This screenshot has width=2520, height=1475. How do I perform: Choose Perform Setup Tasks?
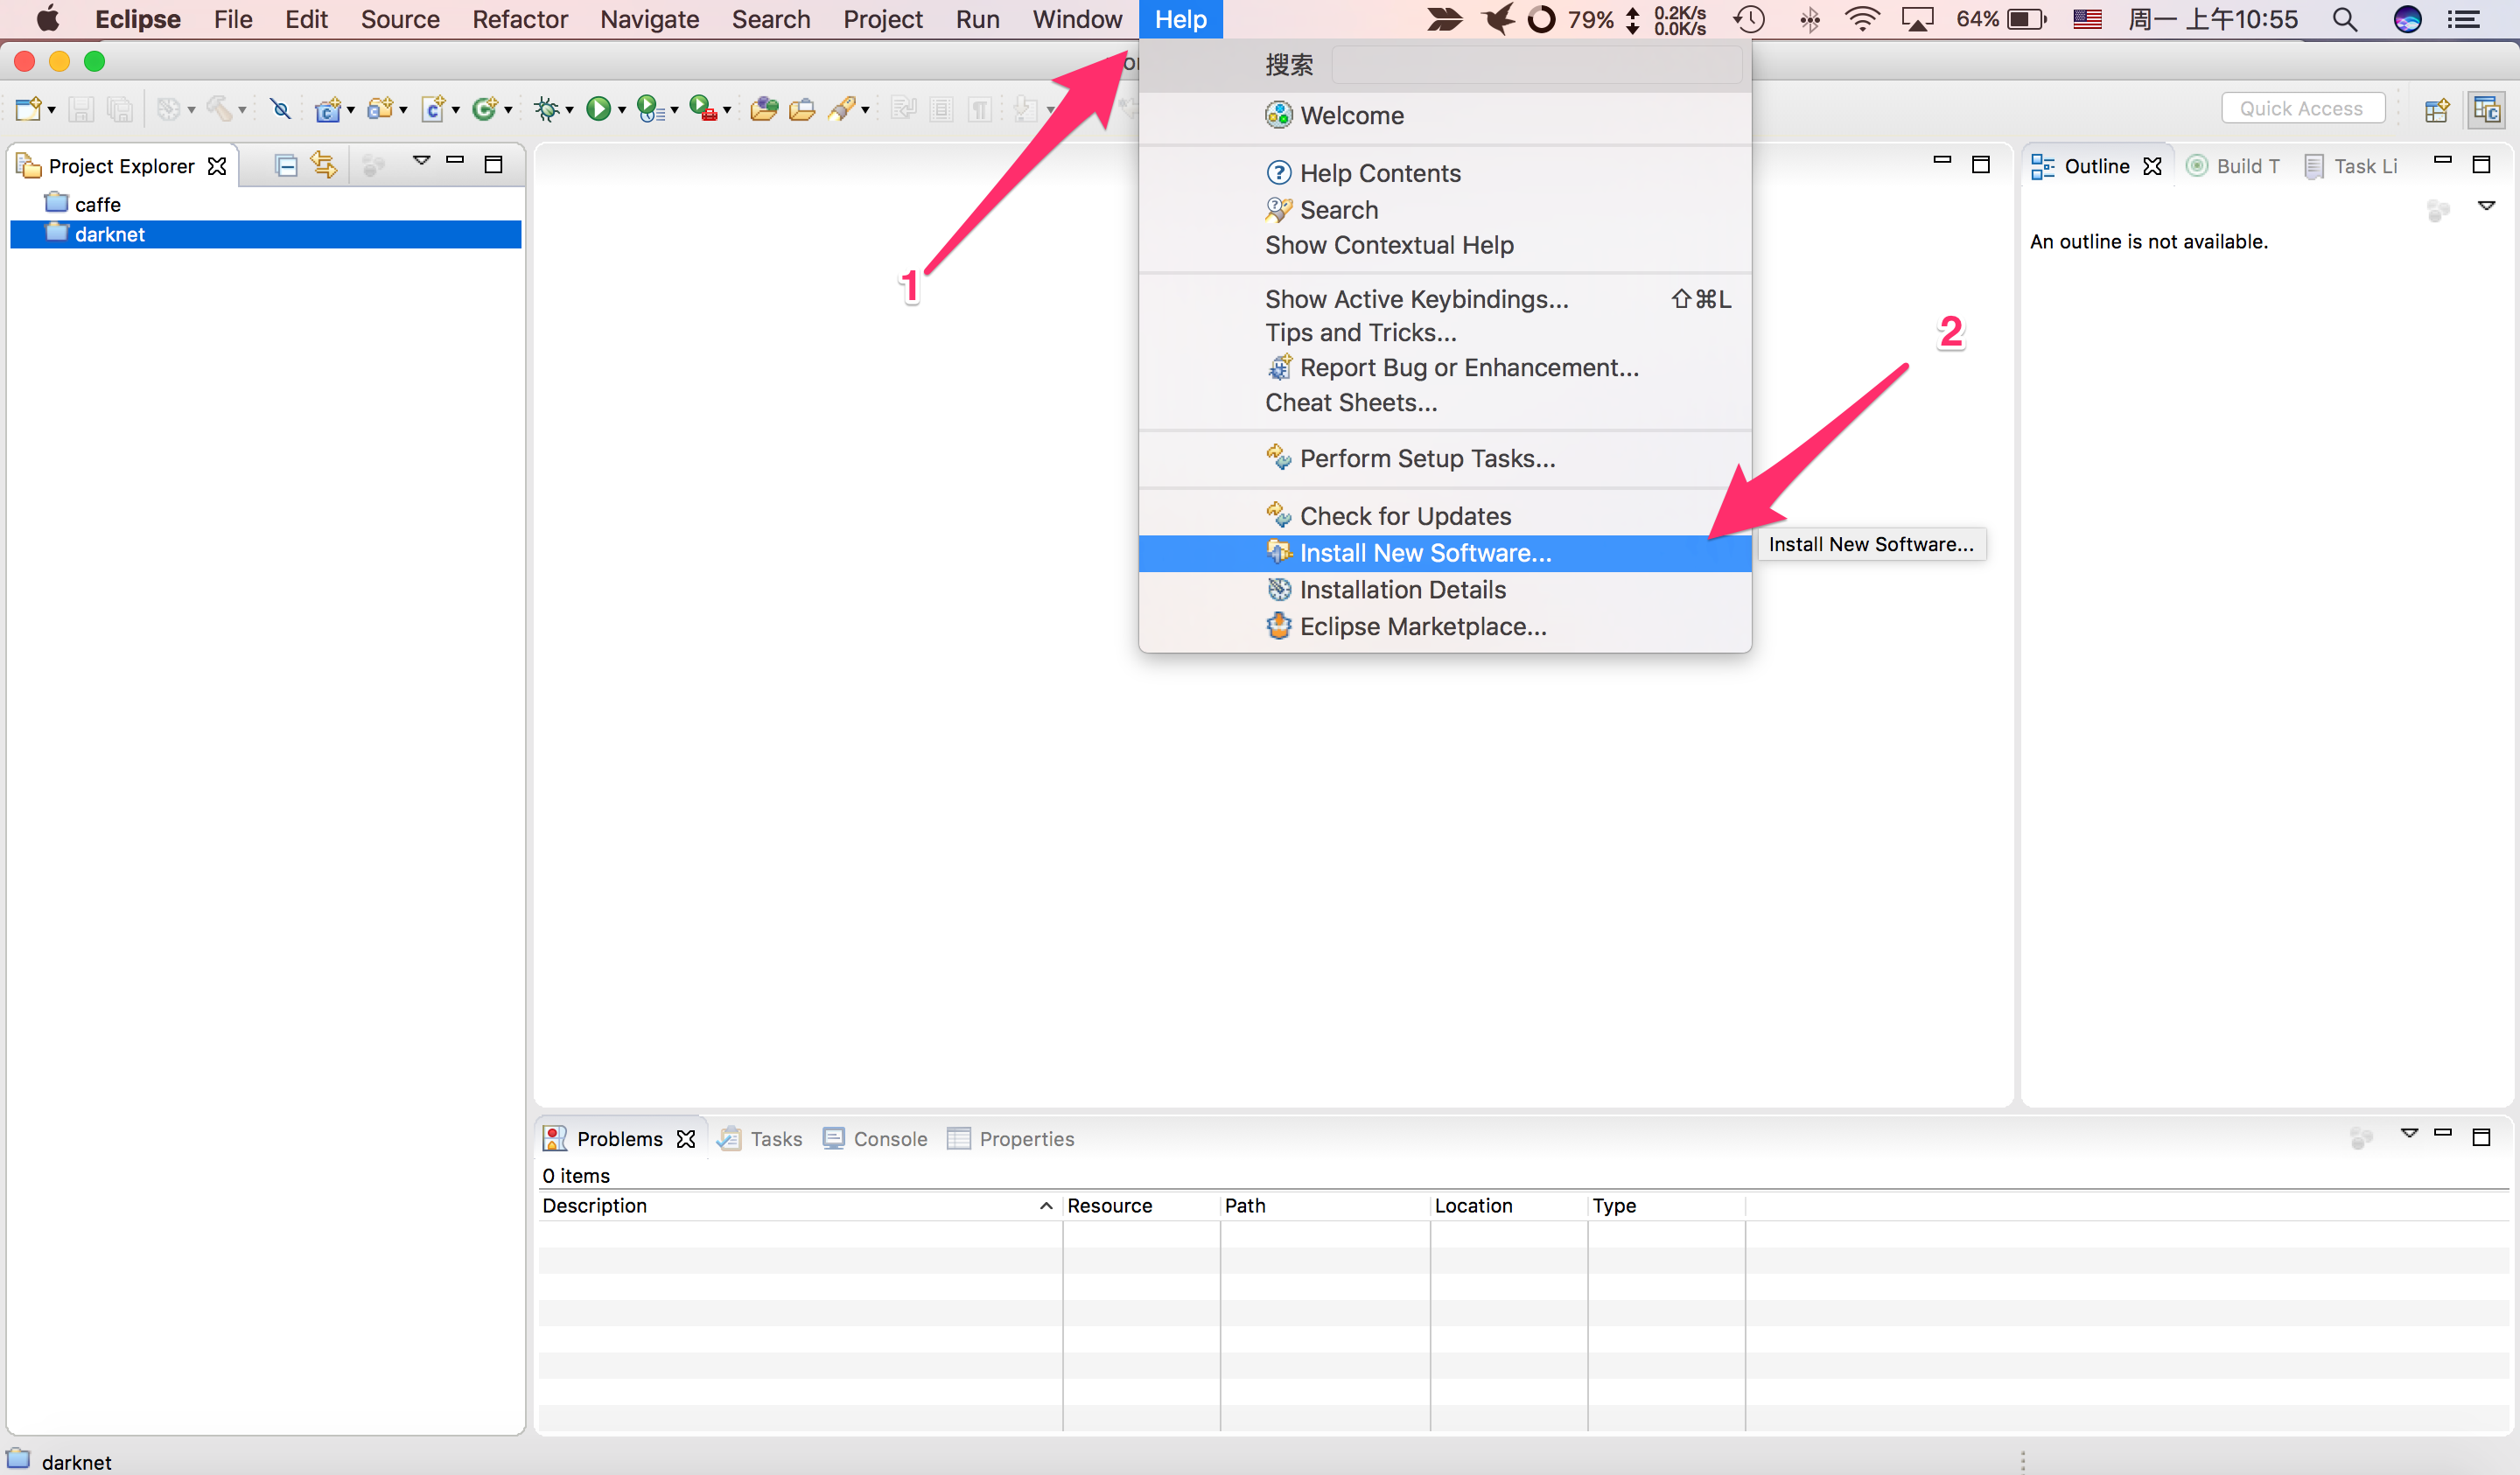click(x=1445, y=459)
